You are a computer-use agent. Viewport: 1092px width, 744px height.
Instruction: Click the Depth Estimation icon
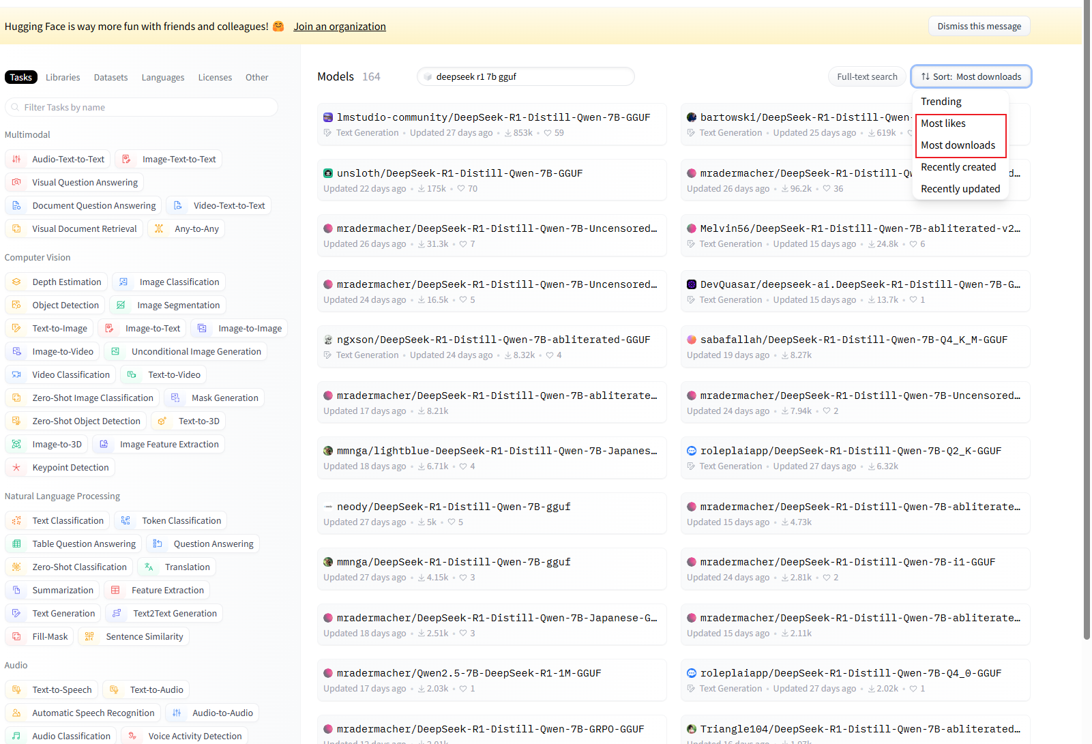coord(16,282)
